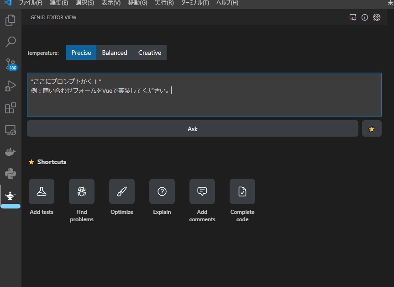Open the Extensions view
Image resolution: width=394 pixels, height=287 pixels.
tap(11, 108)
